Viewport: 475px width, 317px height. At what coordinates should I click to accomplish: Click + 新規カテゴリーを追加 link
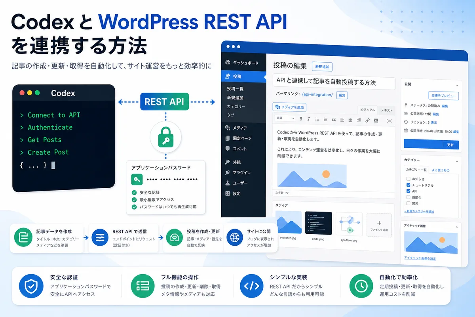[x=419, y=212]
